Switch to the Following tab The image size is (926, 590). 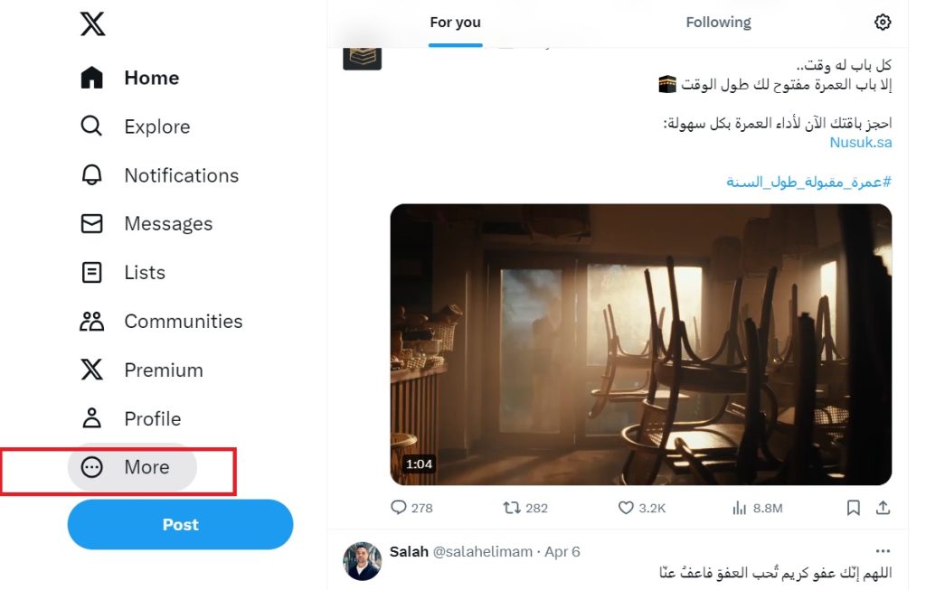(718, 23)
